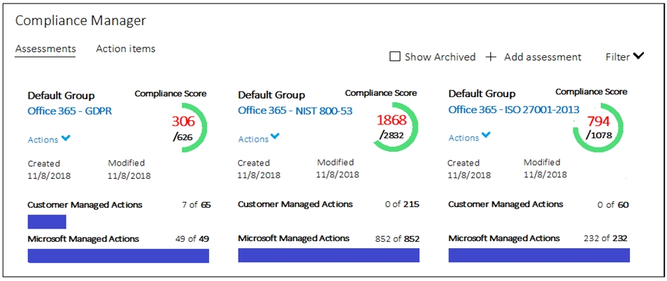The height and width of the screenshot is (281, 667).
Task: Click the GDPR compliance score ring
Action: point(185,127)
